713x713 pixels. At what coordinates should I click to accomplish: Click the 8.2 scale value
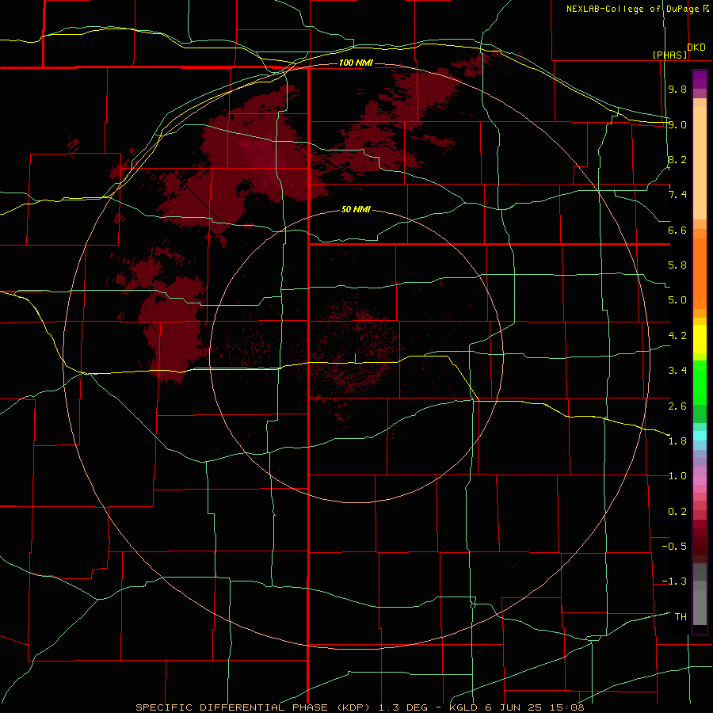coord(677,159)
